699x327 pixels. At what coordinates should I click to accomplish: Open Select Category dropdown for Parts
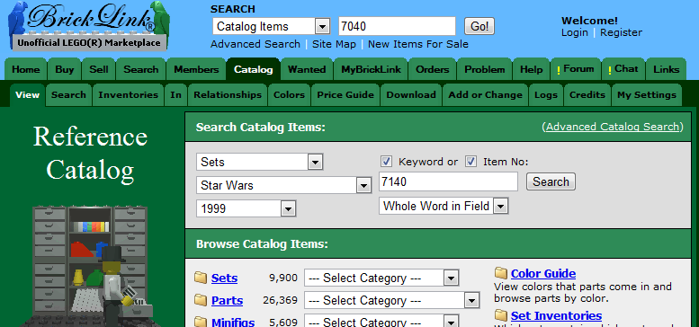(392, 300)
